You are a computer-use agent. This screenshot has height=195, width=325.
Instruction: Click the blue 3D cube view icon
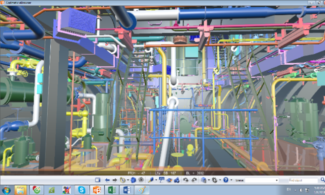[133, 180]
